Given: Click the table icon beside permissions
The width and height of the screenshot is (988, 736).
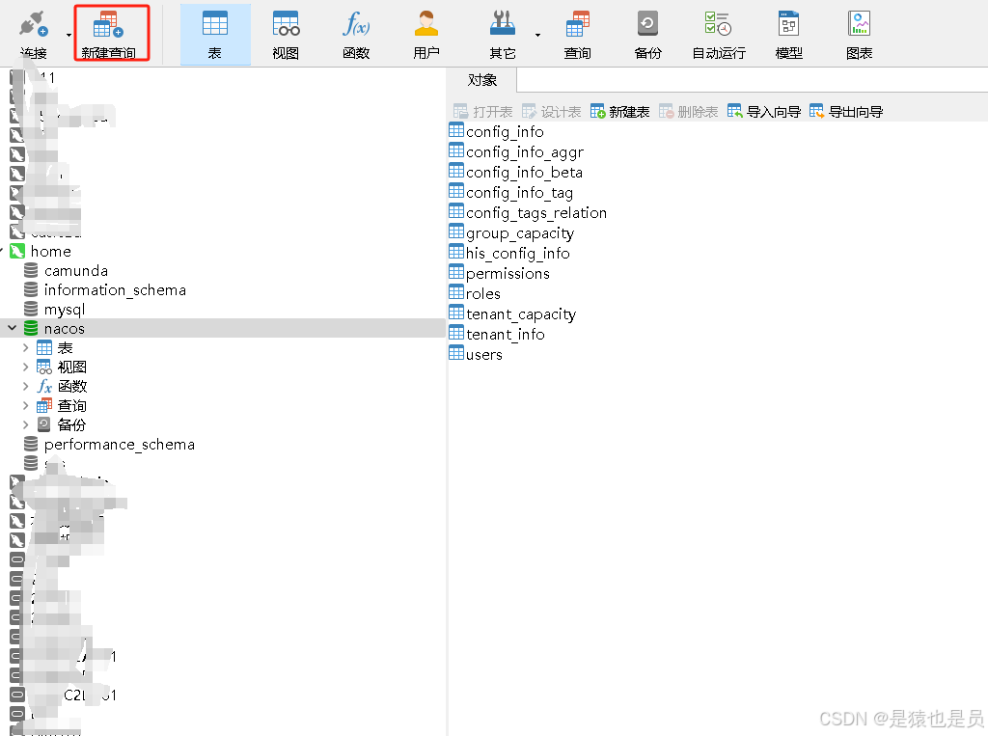Looking at the screenshot, I should [456, 272].
